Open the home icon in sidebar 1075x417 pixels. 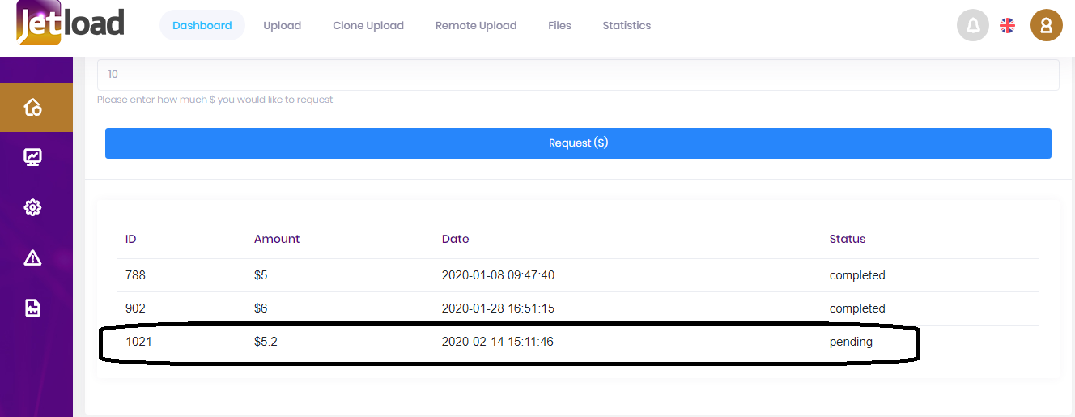(x=32, y=107)
